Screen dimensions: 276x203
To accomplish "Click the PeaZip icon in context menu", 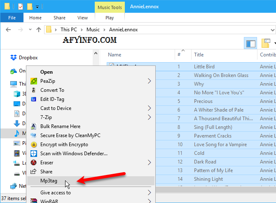I will point(34,81).
